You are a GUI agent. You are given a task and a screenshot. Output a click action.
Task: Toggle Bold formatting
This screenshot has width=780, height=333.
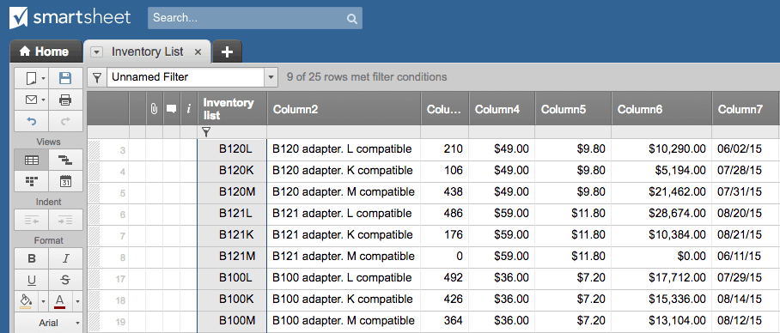click(x=31, y=259)
